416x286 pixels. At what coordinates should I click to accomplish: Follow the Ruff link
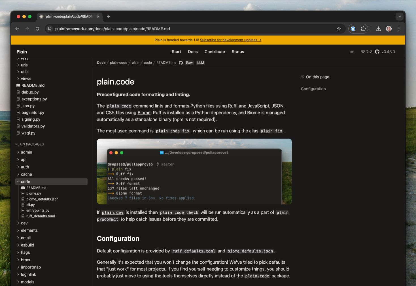click(x=232, y=106)
